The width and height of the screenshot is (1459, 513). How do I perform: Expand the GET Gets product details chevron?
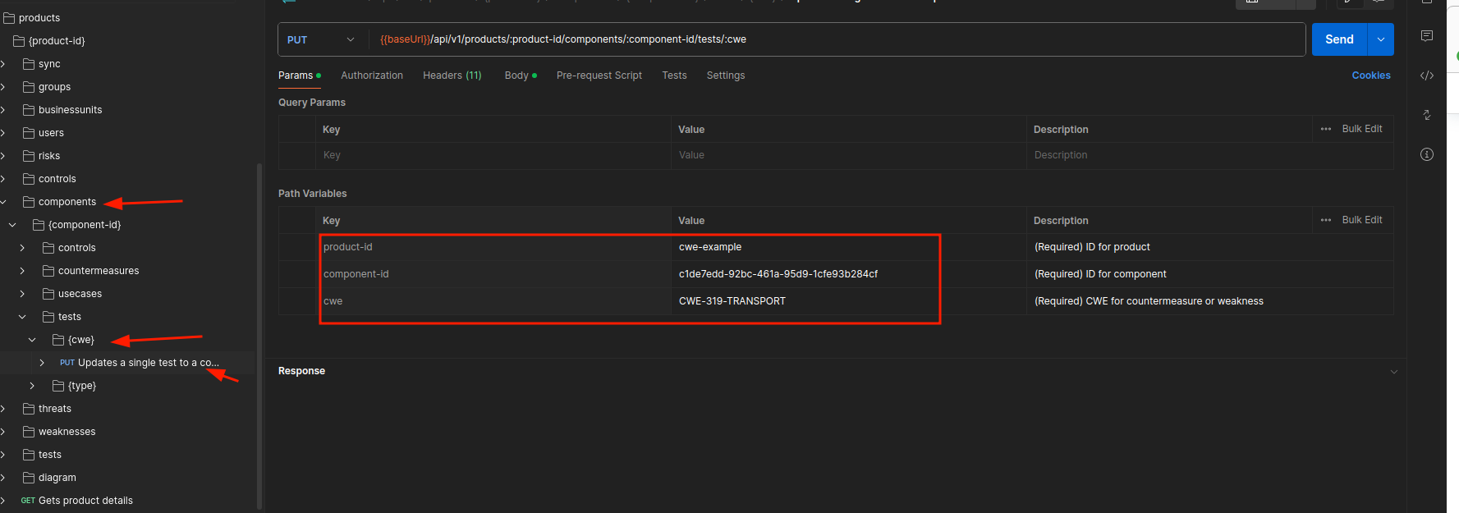coord(3,500)
